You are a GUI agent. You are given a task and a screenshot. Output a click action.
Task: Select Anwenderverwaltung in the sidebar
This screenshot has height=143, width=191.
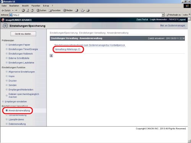click(19, 111)
